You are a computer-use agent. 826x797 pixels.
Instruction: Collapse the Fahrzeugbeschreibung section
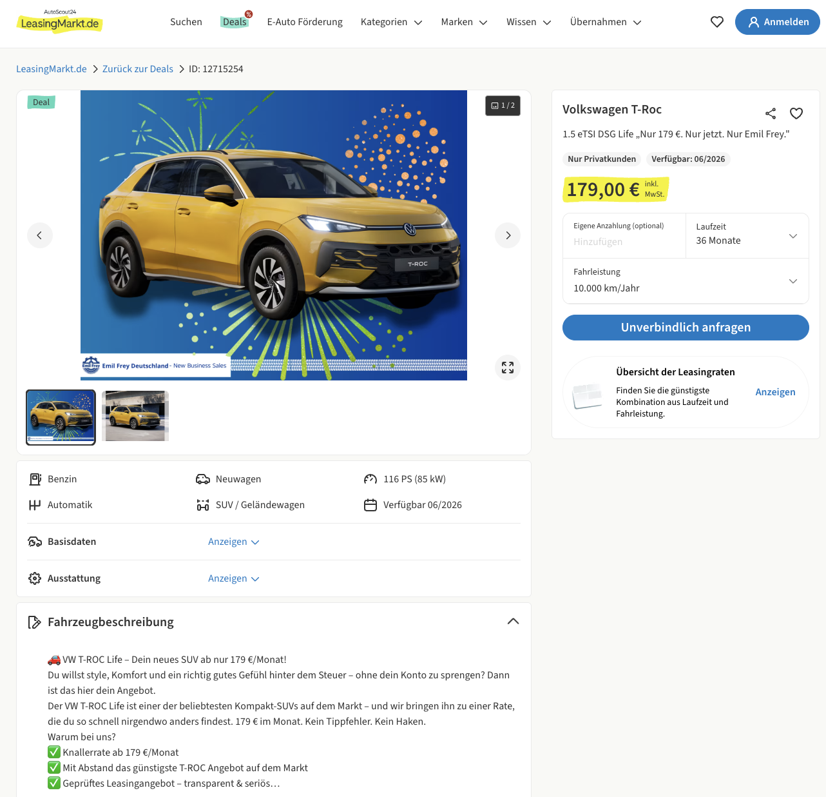click(x=513, y=622)
